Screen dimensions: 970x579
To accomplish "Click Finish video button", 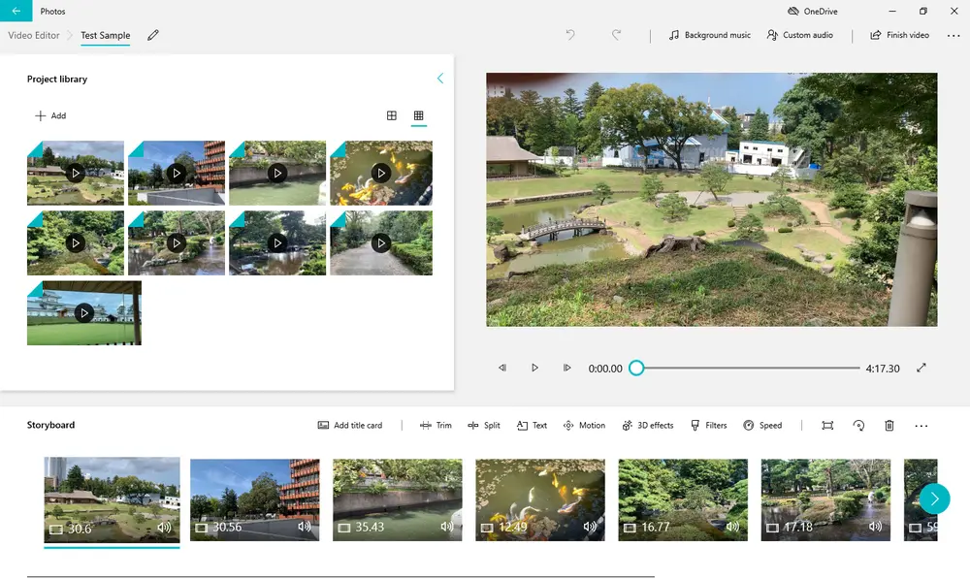I will pyautogui.click(x=899, y=35).
